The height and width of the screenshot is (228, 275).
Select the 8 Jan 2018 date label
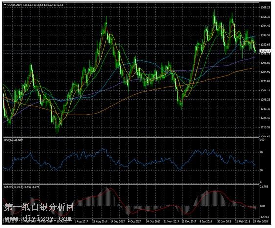tap(206, 222)
